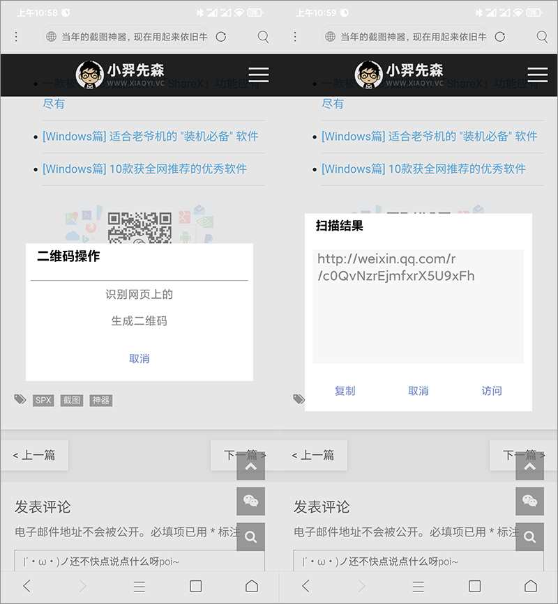This screenshot has height=604, width=558.
Task: Tap 上一篇 on right phone
Action: coord(312,456)
